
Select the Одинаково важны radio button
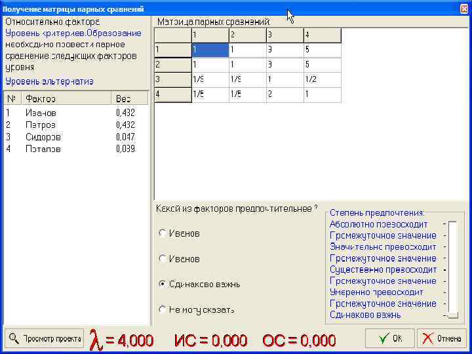163,284
